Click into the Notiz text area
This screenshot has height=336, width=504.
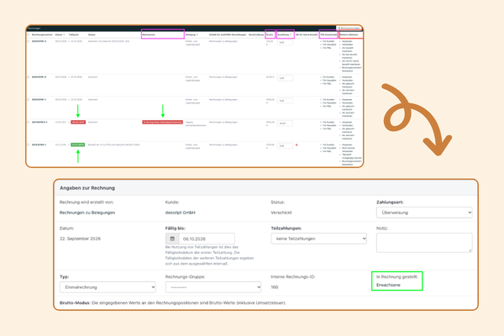tap(424, 243)
